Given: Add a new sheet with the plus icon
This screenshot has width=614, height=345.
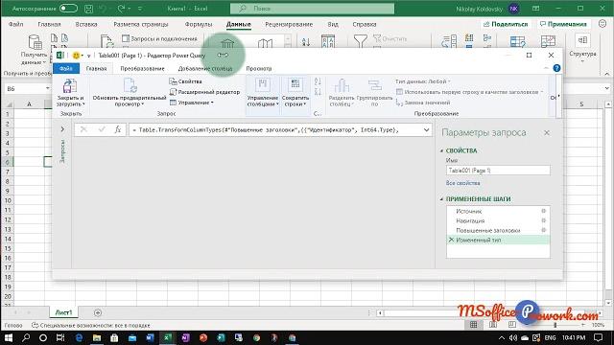Looking at the screenshot, I should [98, 312].
